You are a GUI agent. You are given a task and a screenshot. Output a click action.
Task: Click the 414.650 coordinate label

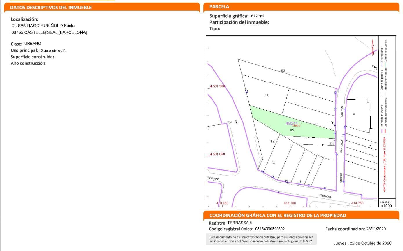coord(222,203)
